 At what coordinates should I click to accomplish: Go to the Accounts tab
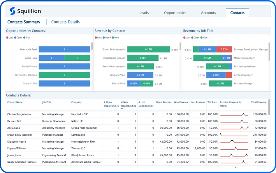208,13
